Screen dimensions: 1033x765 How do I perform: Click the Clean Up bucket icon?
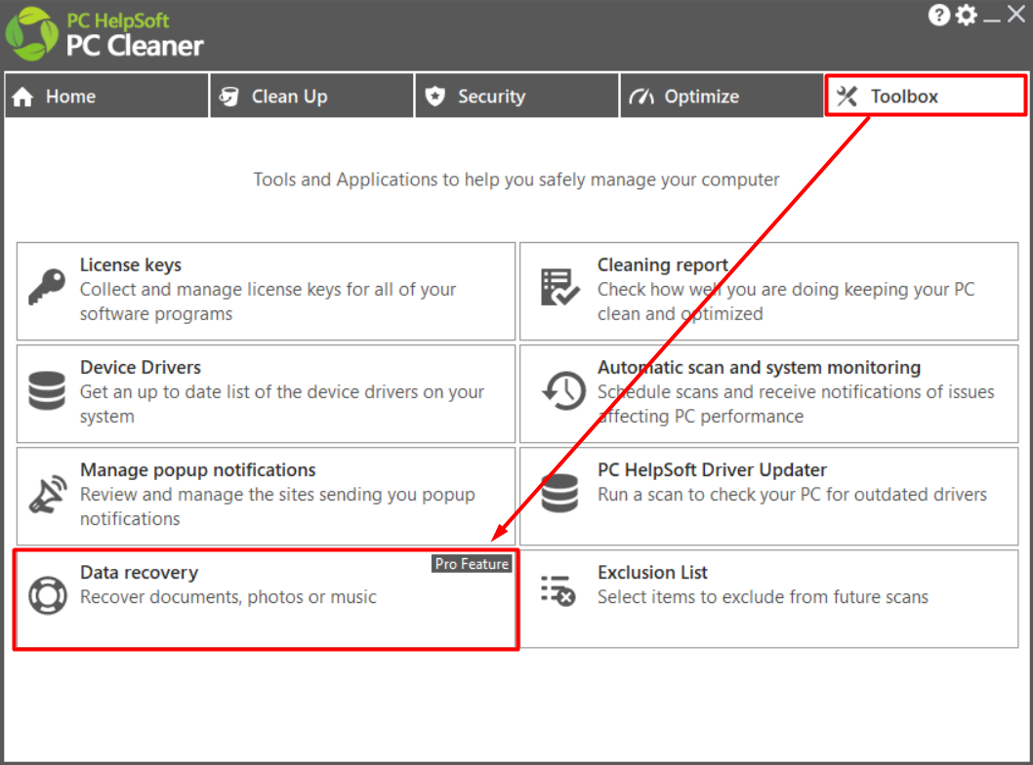[x=228, y=97]
